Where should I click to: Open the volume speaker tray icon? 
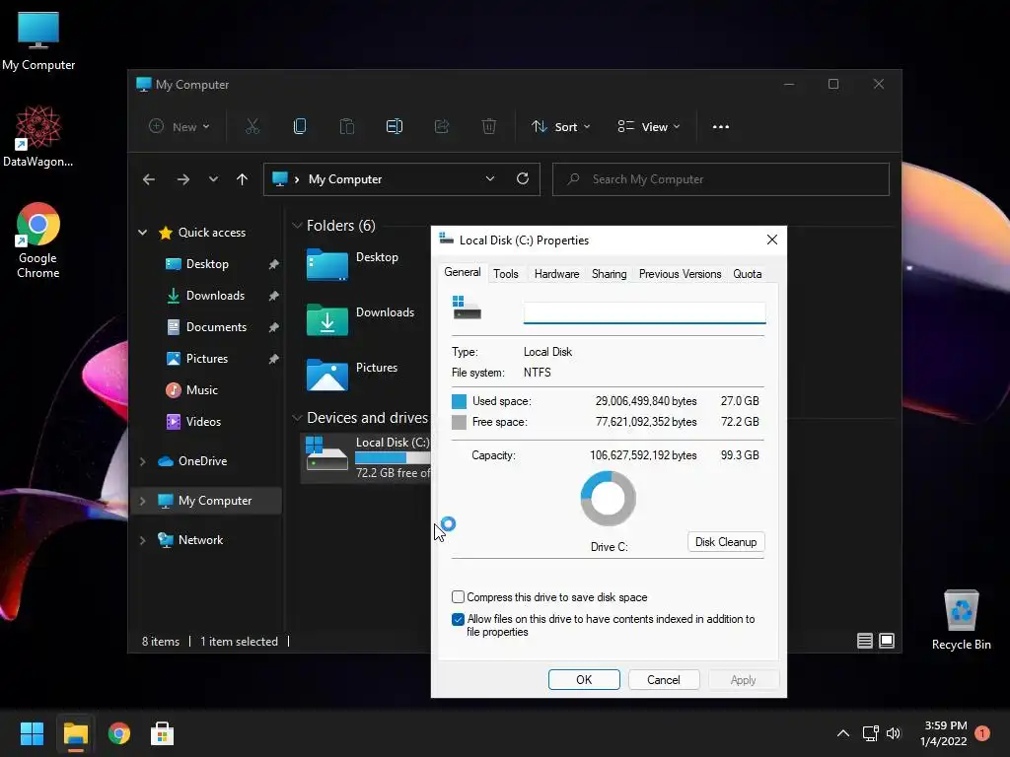pyautogui.click(x=894, y=733)
